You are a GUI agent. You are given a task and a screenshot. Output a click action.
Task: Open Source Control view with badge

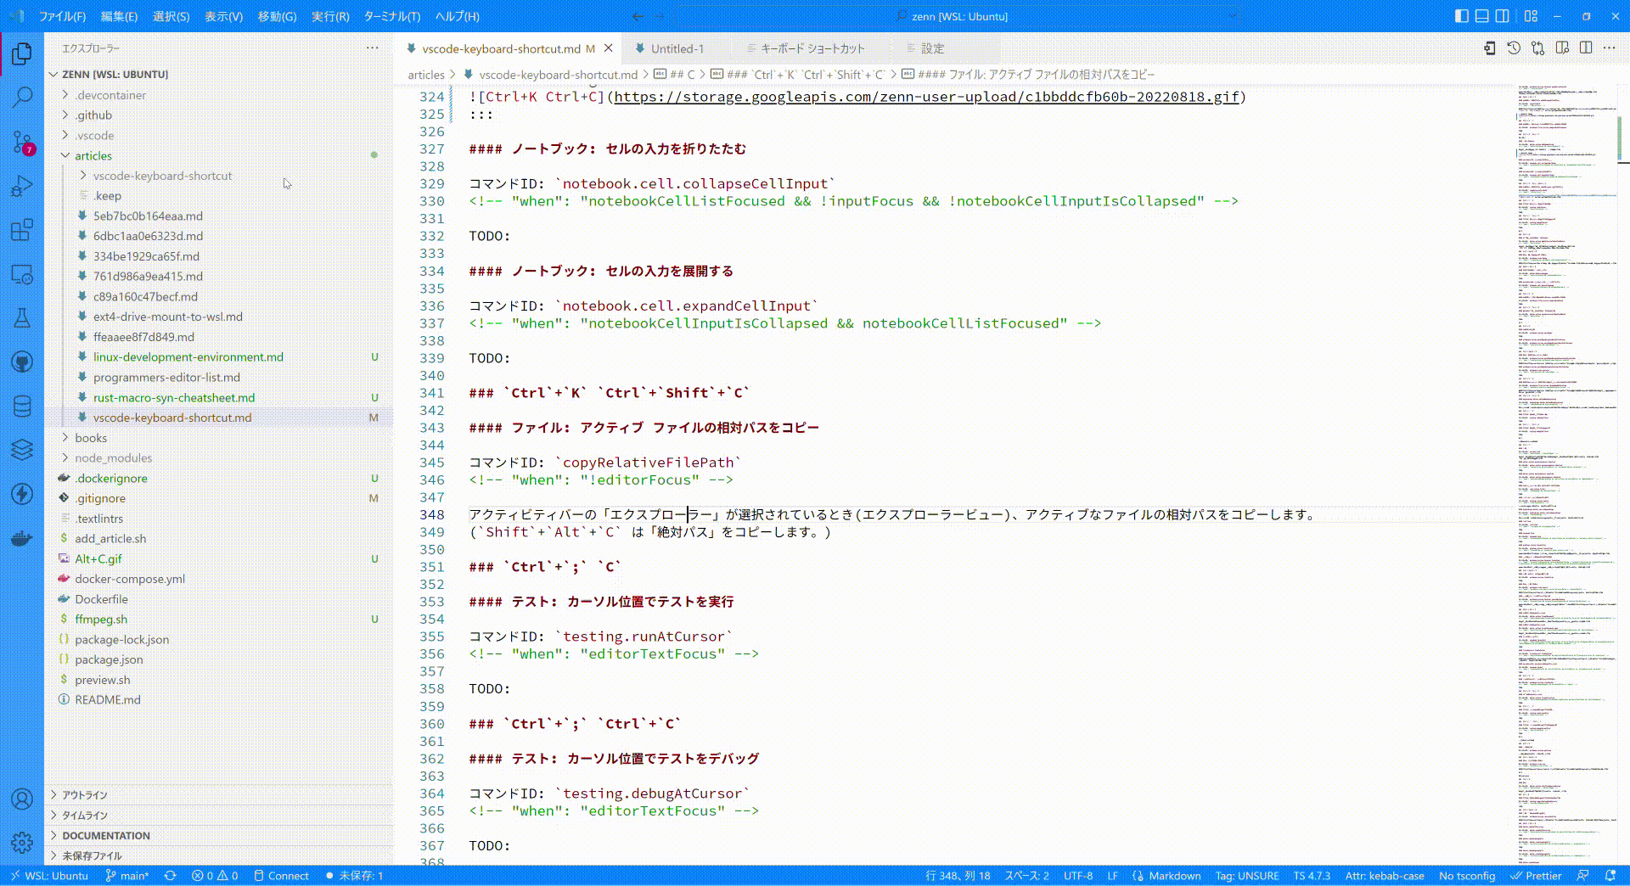click(x=22, y=142)
